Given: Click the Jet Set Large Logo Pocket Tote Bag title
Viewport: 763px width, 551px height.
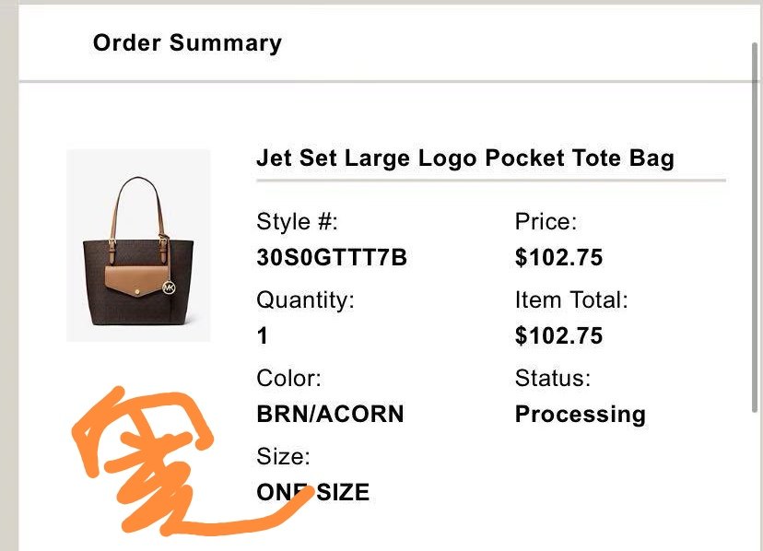Looking at the screenshot, I should tap(465, 158).
